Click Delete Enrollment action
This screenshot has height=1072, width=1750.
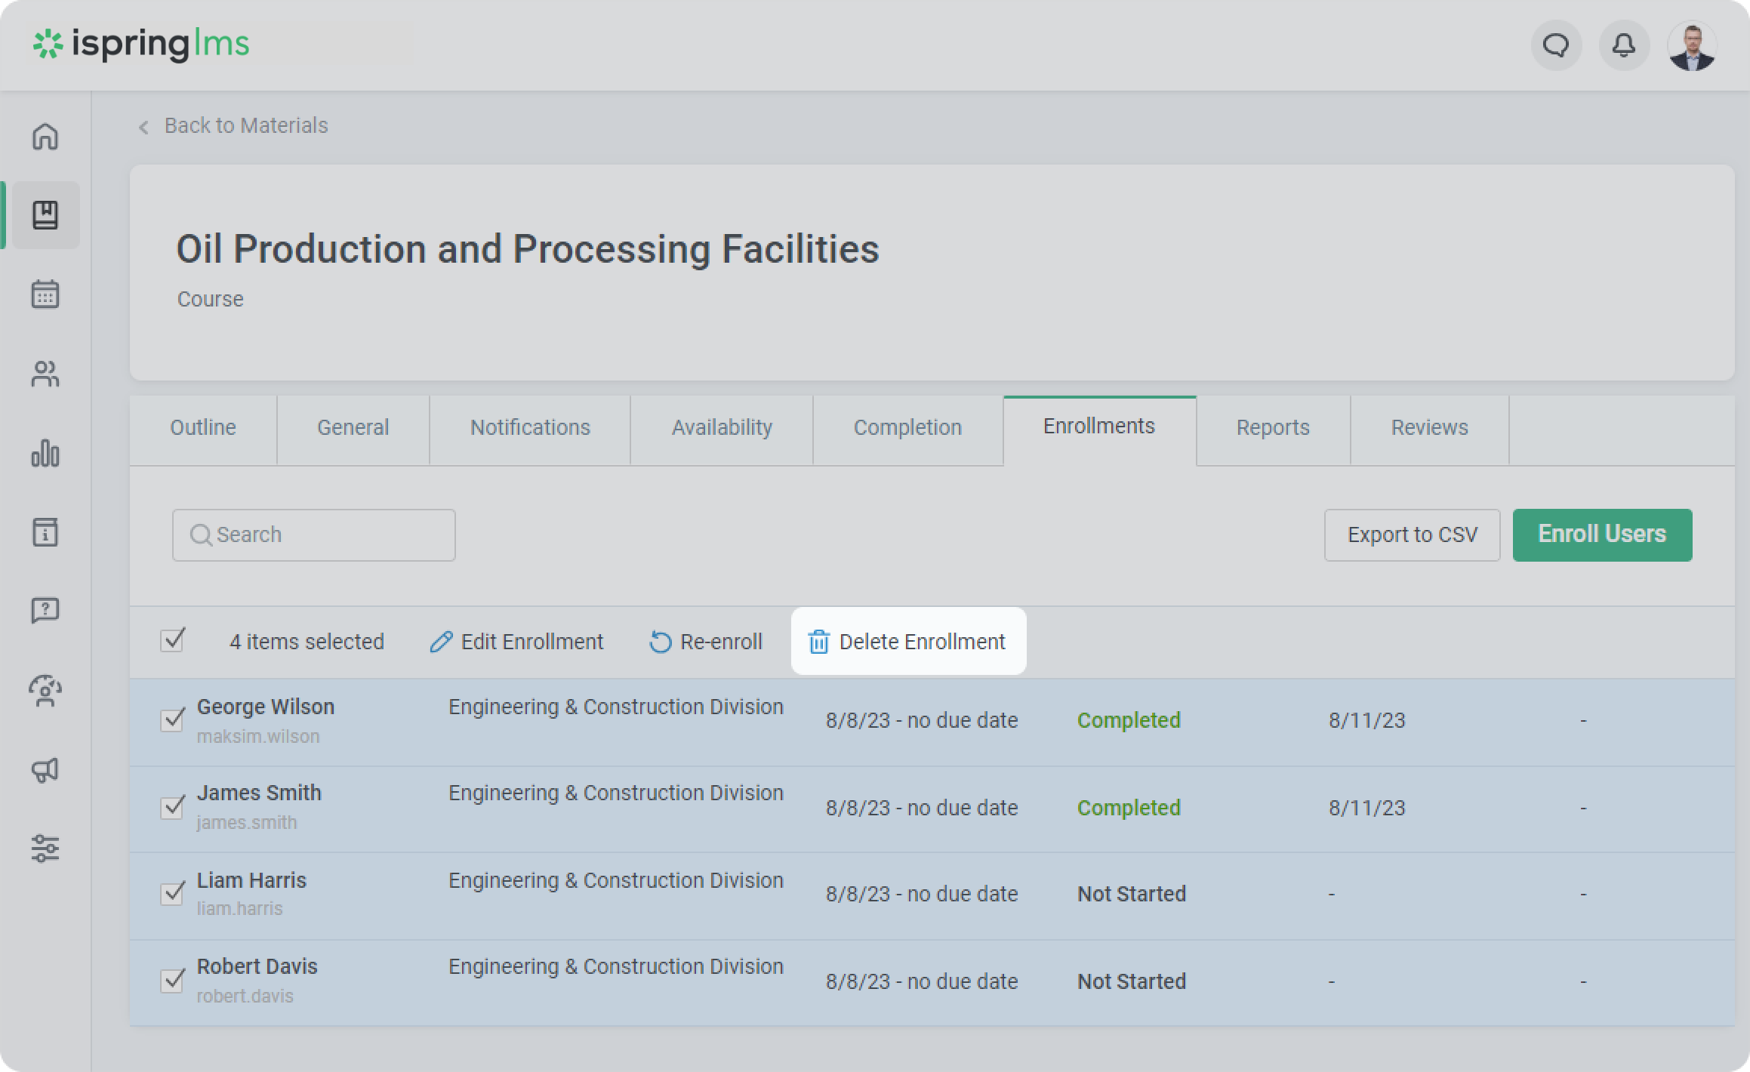point(907,642)
